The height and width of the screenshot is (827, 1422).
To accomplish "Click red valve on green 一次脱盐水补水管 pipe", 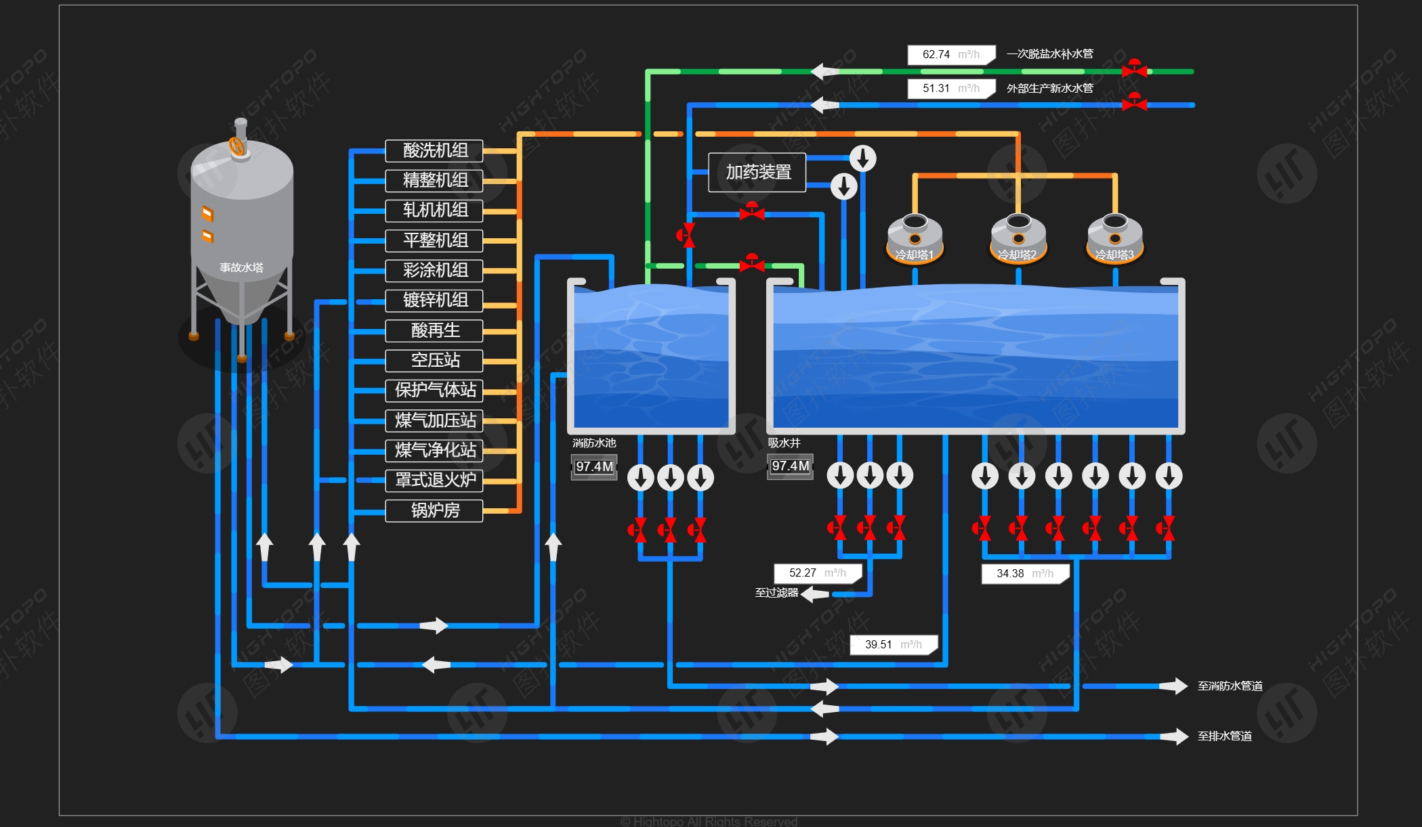I will click(1134, 69).
